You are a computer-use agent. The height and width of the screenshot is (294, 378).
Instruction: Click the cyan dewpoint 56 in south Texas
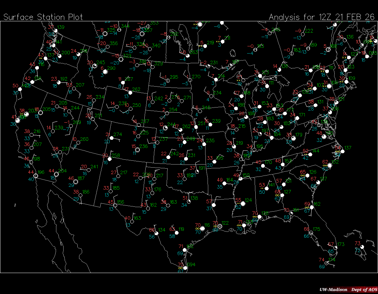tap(152, 237)
